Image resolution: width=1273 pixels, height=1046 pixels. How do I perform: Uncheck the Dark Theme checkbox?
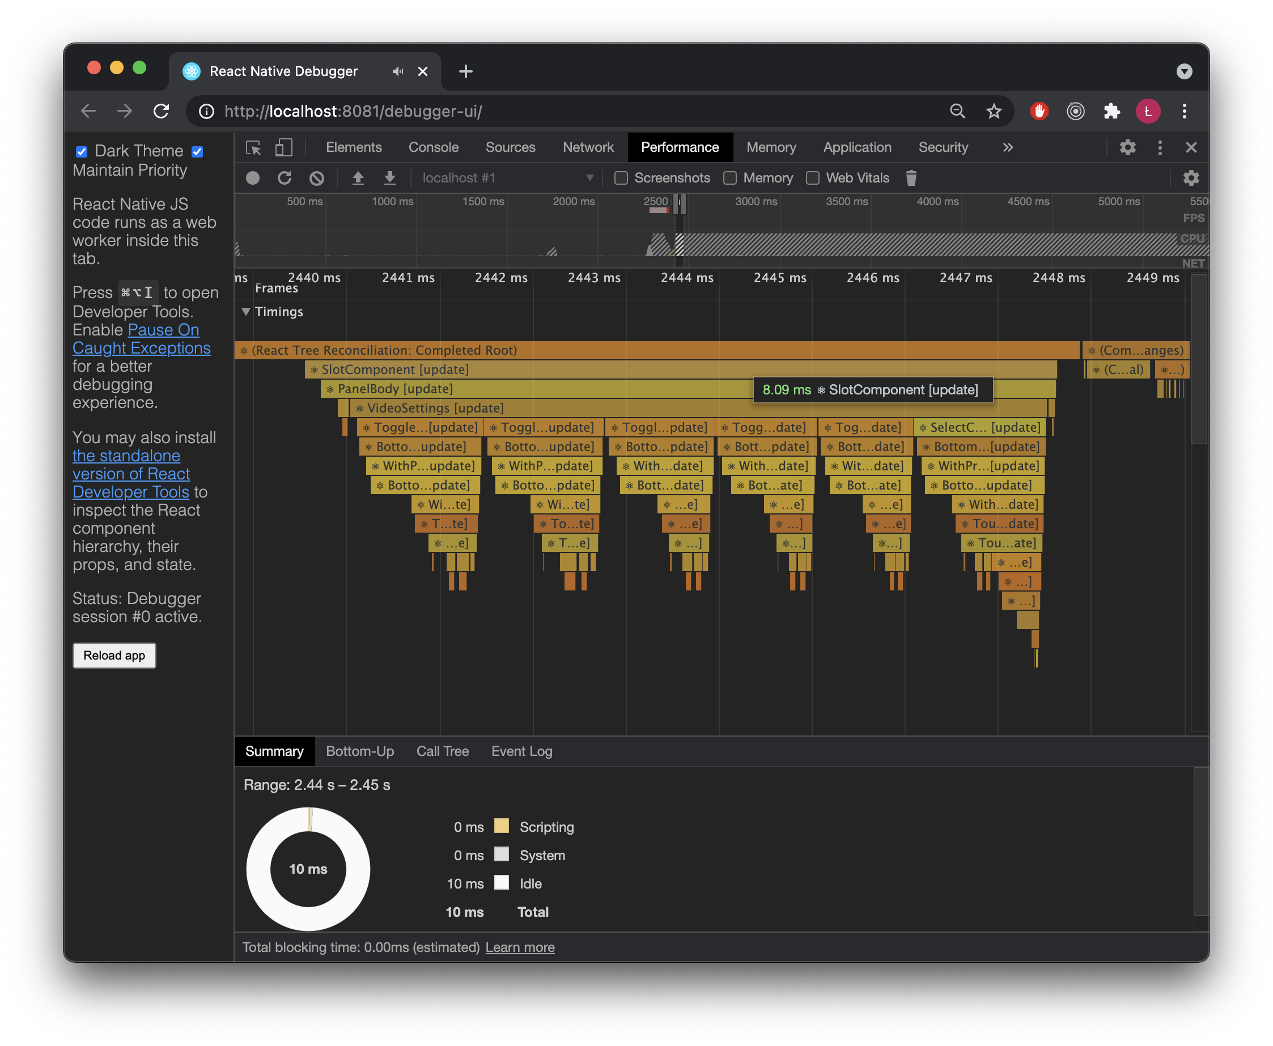[x=82, y=151]
